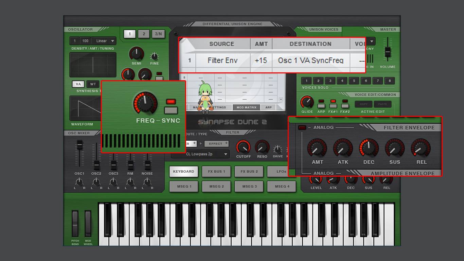Screen dimensions: 464x261
Task: Open the FX BUS 1 page
Action: (x=216, y=171)
